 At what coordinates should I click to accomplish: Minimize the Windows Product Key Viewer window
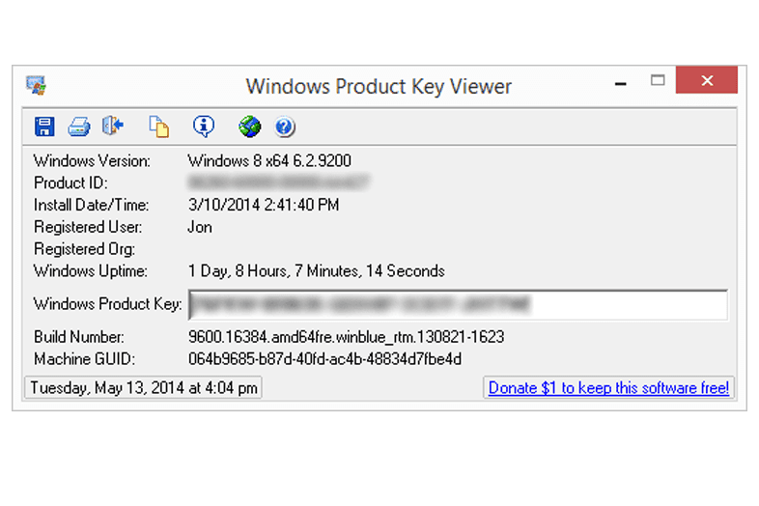pos(621,83)
